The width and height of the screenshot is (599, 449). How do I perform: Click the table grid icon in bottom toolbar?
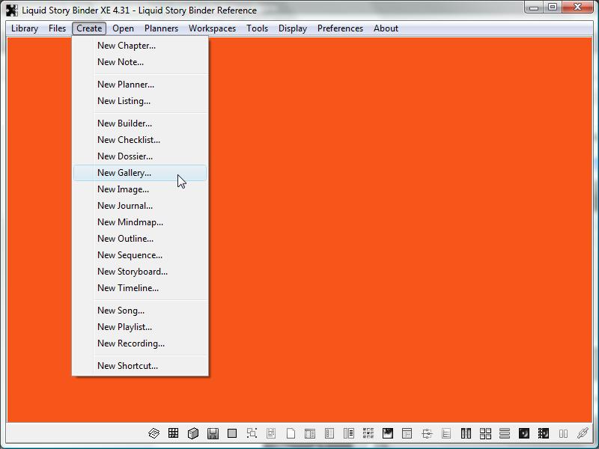[x=173, y=433]
